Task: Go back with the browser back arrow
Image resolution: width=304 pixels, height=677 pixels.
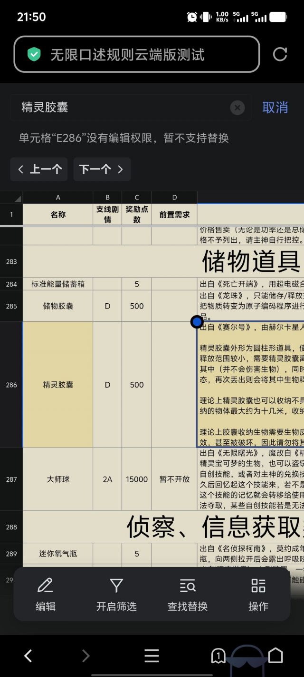Action: 28,656
